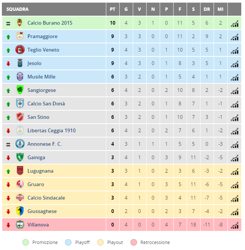
Task: Click the Jesolo team crest
Action: tap(20, 63)
